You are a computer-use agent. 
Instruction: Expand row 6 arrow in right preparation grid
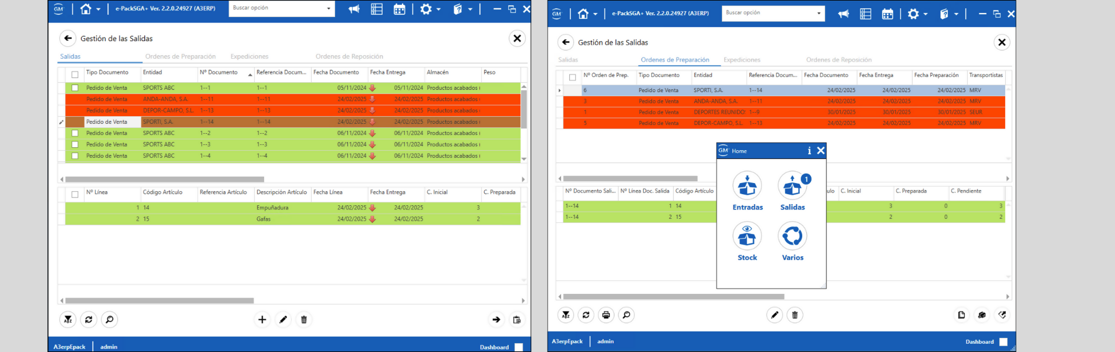pos(559,90)
